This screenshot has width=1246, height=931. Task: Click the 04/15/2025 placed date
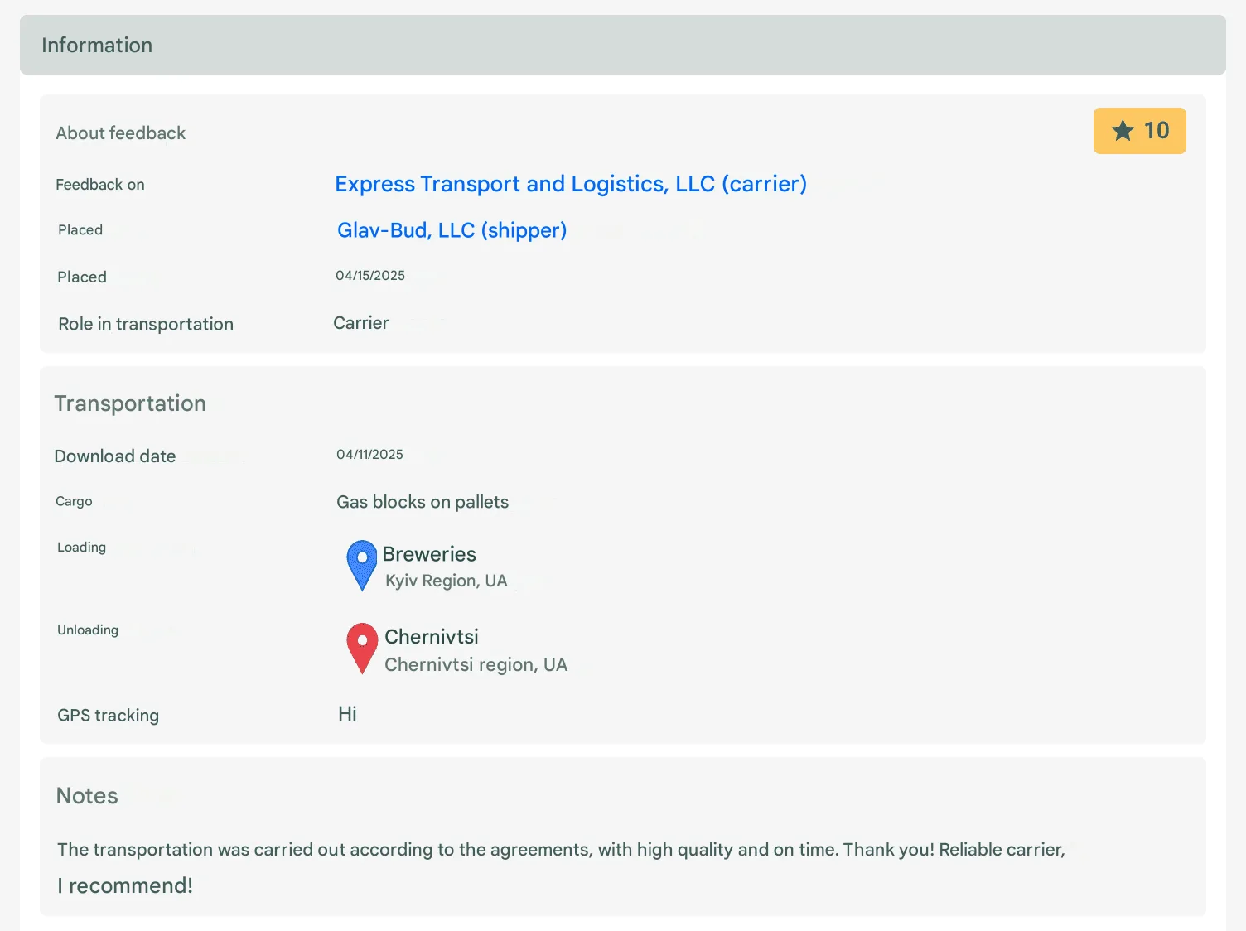[x=370, y=276]
